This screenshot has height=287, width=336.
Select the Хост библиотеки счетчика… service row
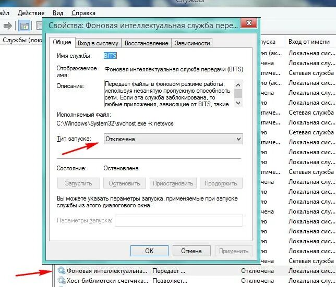tap(196, 280)
